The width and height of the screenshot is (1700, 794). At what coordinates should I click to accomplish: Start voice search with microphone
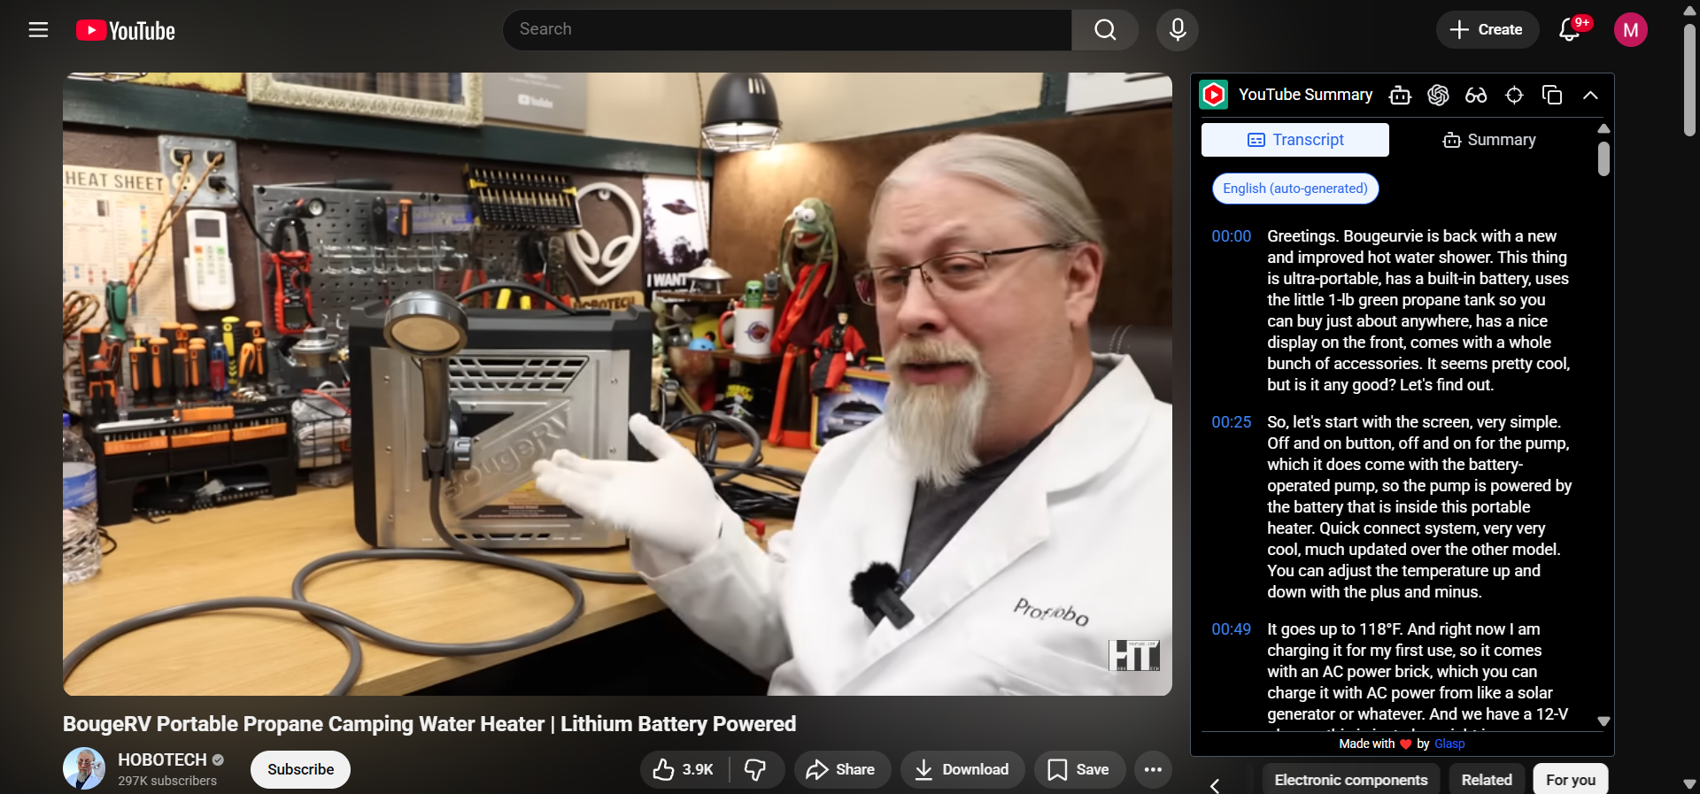1178,29
